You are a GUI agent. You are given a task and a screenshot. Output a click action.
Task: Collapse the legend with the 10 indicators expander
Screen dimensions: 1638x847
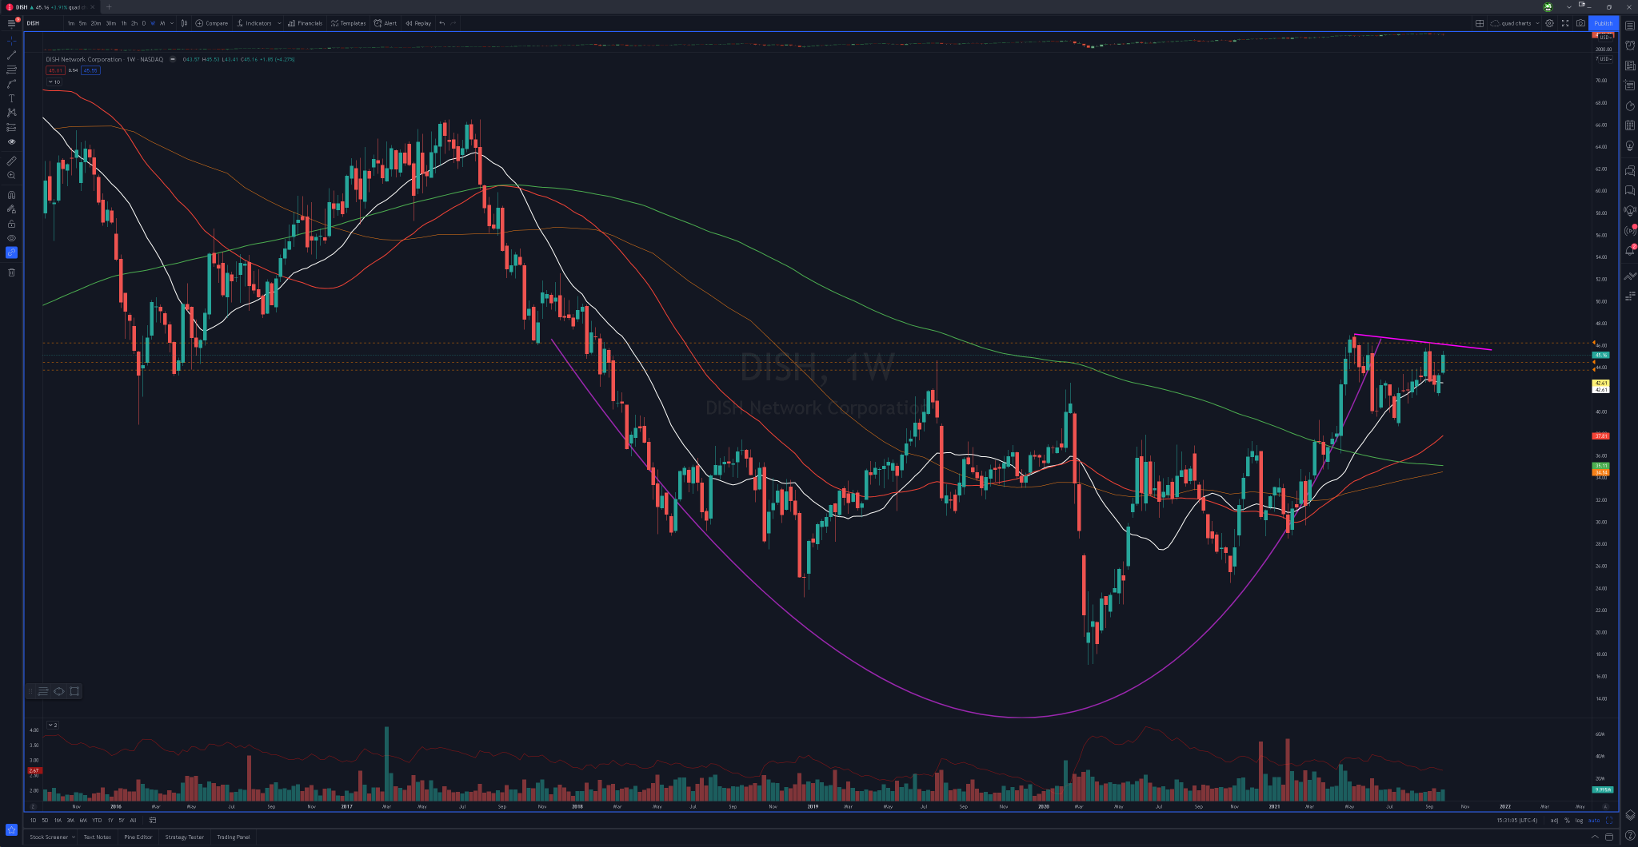point(54,82)
